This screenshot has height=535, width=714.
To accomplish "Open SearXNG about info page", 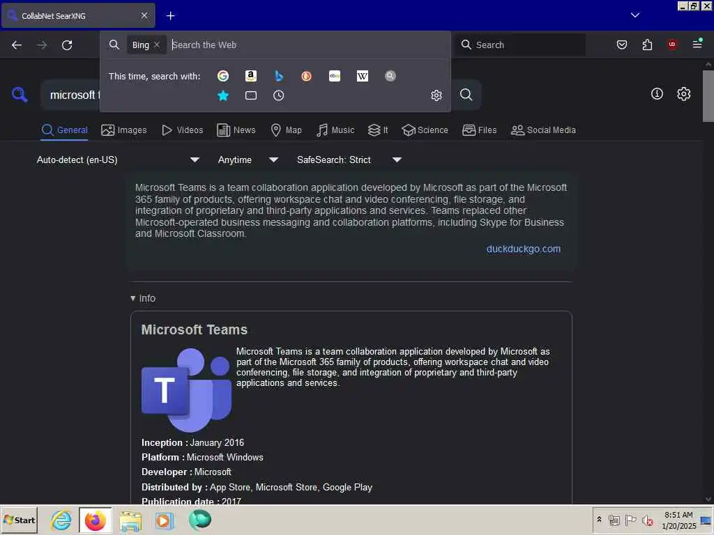I will 657,94.
